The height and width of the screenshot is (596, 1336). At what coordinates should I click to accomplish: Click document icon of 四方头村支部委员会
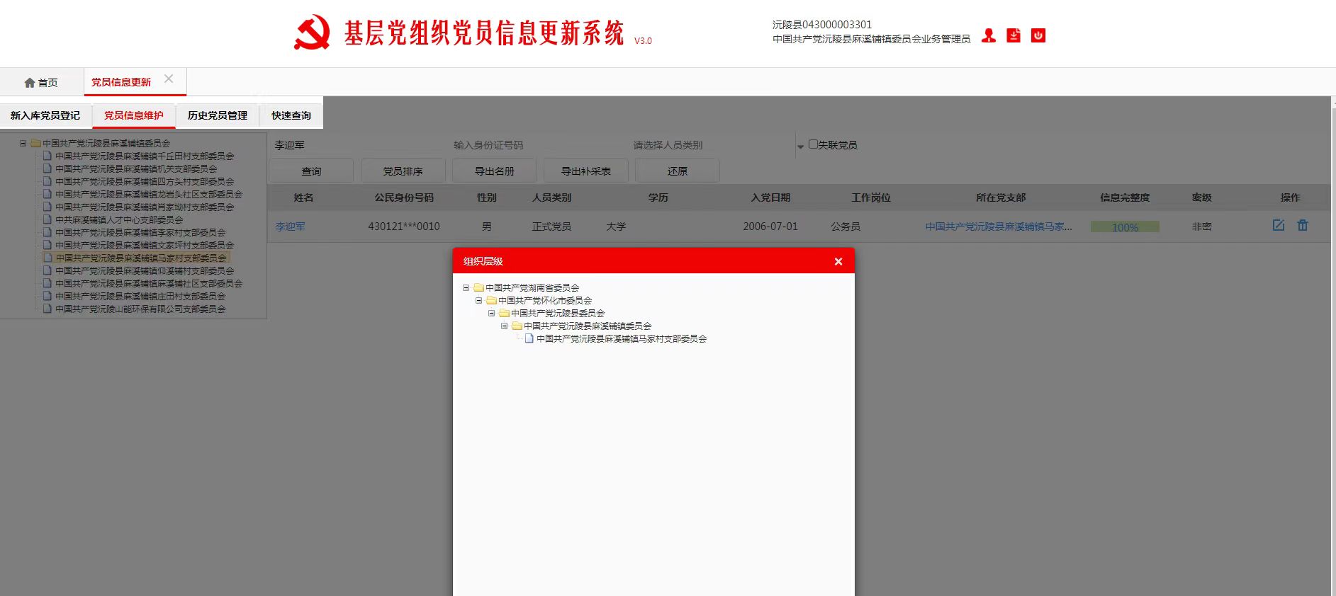[x=47, y=181]
